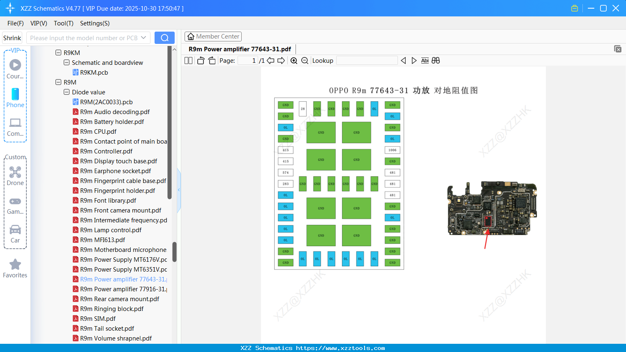Click the Shrink button
The width and height of the screenshot is (626, 352).
[12, 38]
